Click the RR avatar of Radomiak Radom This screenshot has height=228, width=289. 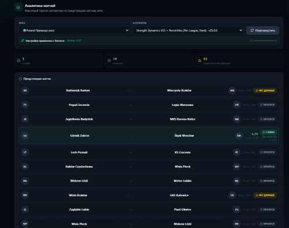point(25,90)
